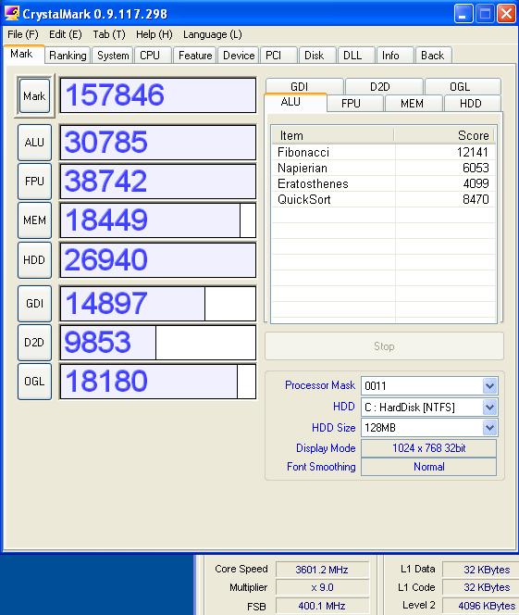This screenshot has width=519, height=615.
Task: Start the ALU benchmark button
Action: click(x=34, y=143)
